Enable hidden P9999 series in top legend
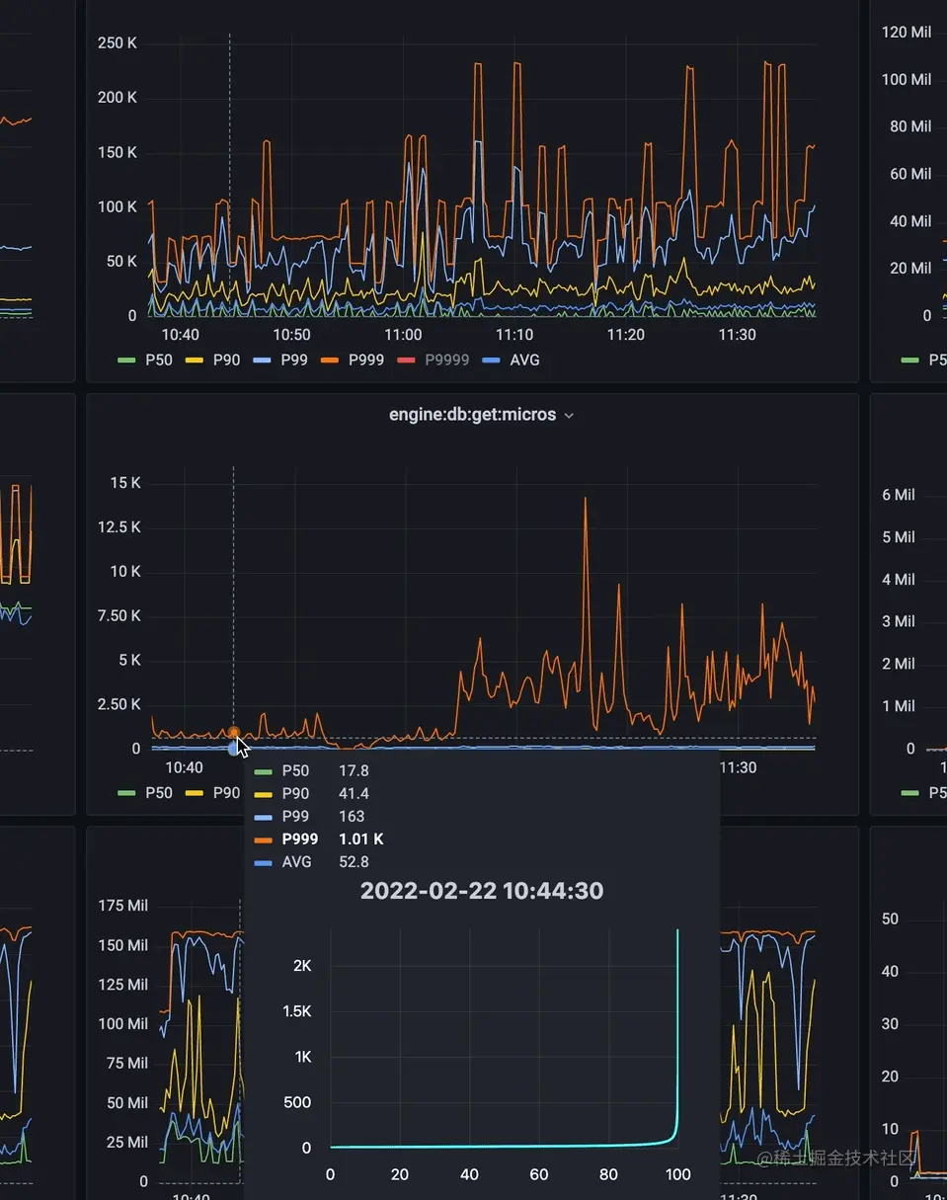Viewport: 947px width, 1200px height. (433, 360)
